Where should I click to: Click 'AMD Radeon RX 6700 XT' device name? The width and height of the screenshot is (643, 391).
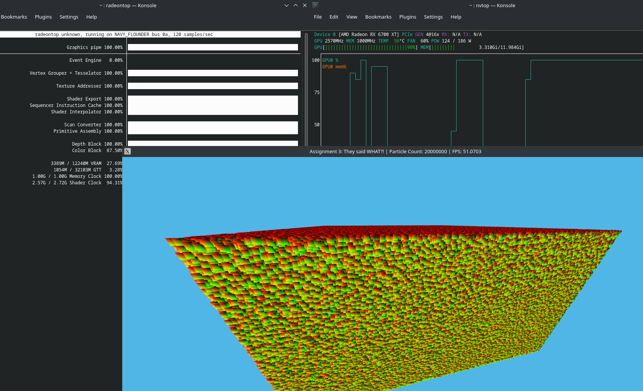[369, 35]
